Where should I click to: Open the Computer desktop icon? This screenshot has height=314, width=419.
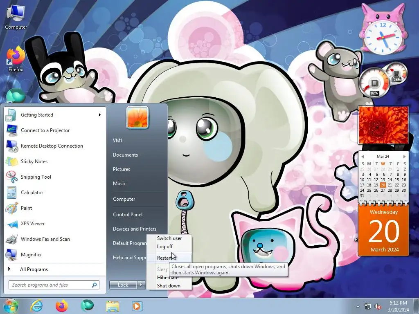coord(16,17)
